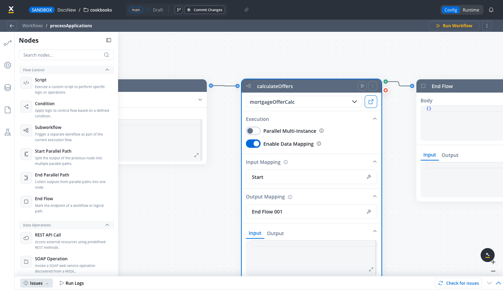Switch to Runtime mode
The height and width of the screenshot is (290, 503).
[x=471, y=10]
